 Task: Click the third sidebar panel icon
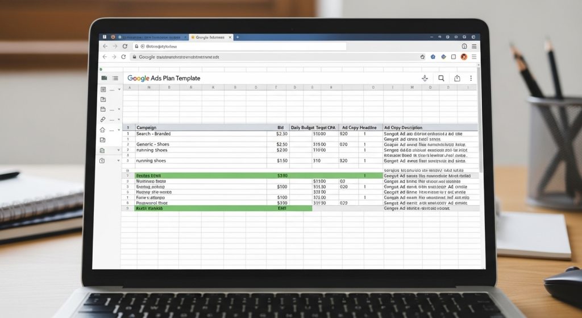tap(103, 109)
